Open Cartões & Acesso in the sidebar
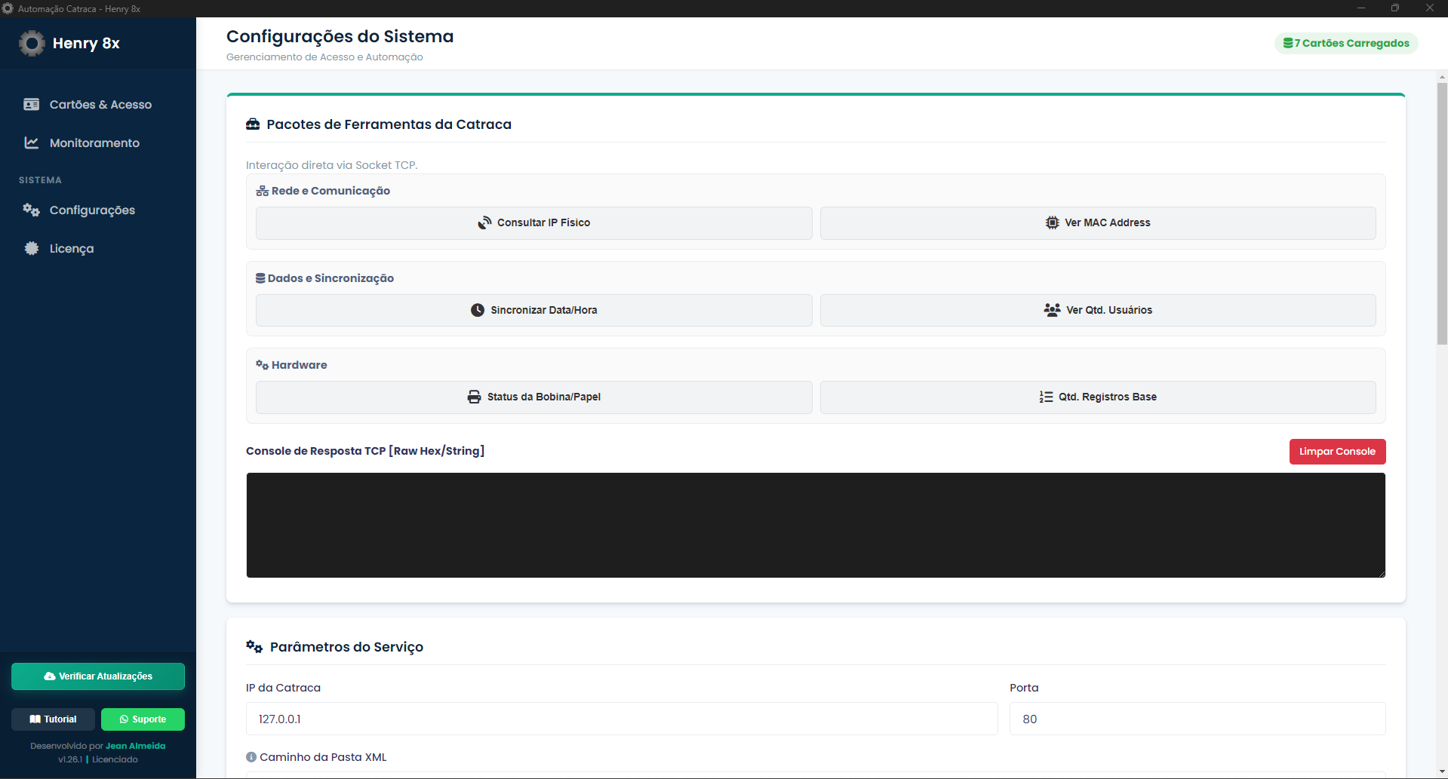The width and height of the screenshot is (1448, 779). pyautogui.click(x=98, y=105)
